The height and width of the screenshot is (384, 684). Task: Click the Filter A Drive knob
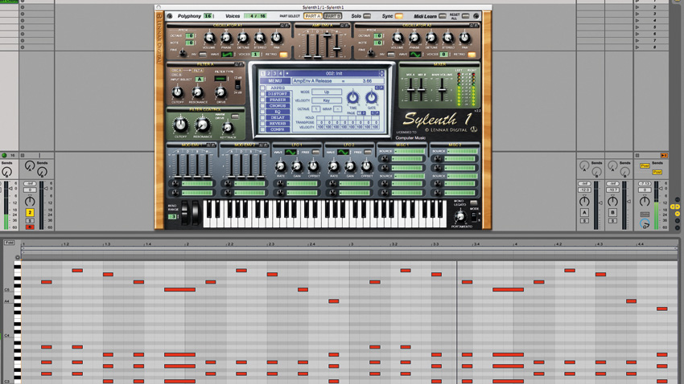(220, 92)
